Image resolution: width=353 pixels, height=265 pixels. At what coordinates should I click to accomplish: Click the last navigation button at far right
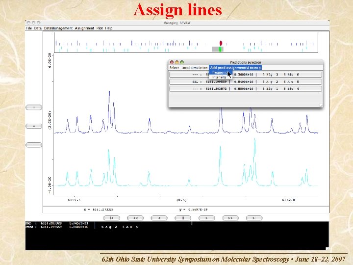pyautogui.click(x=254, y=218)
